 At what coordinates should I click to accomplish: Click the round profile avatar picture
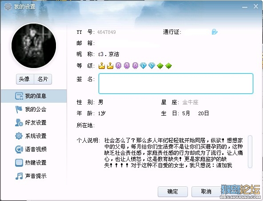tap(34, 46)
